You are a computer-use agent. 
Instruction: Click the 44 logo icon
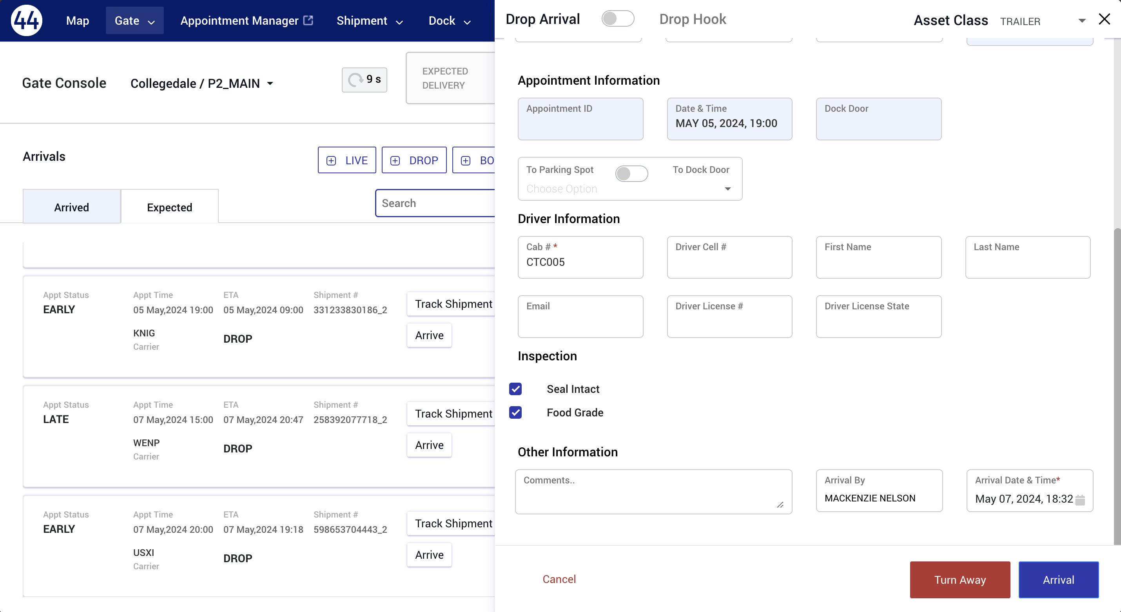coord(27,20)
